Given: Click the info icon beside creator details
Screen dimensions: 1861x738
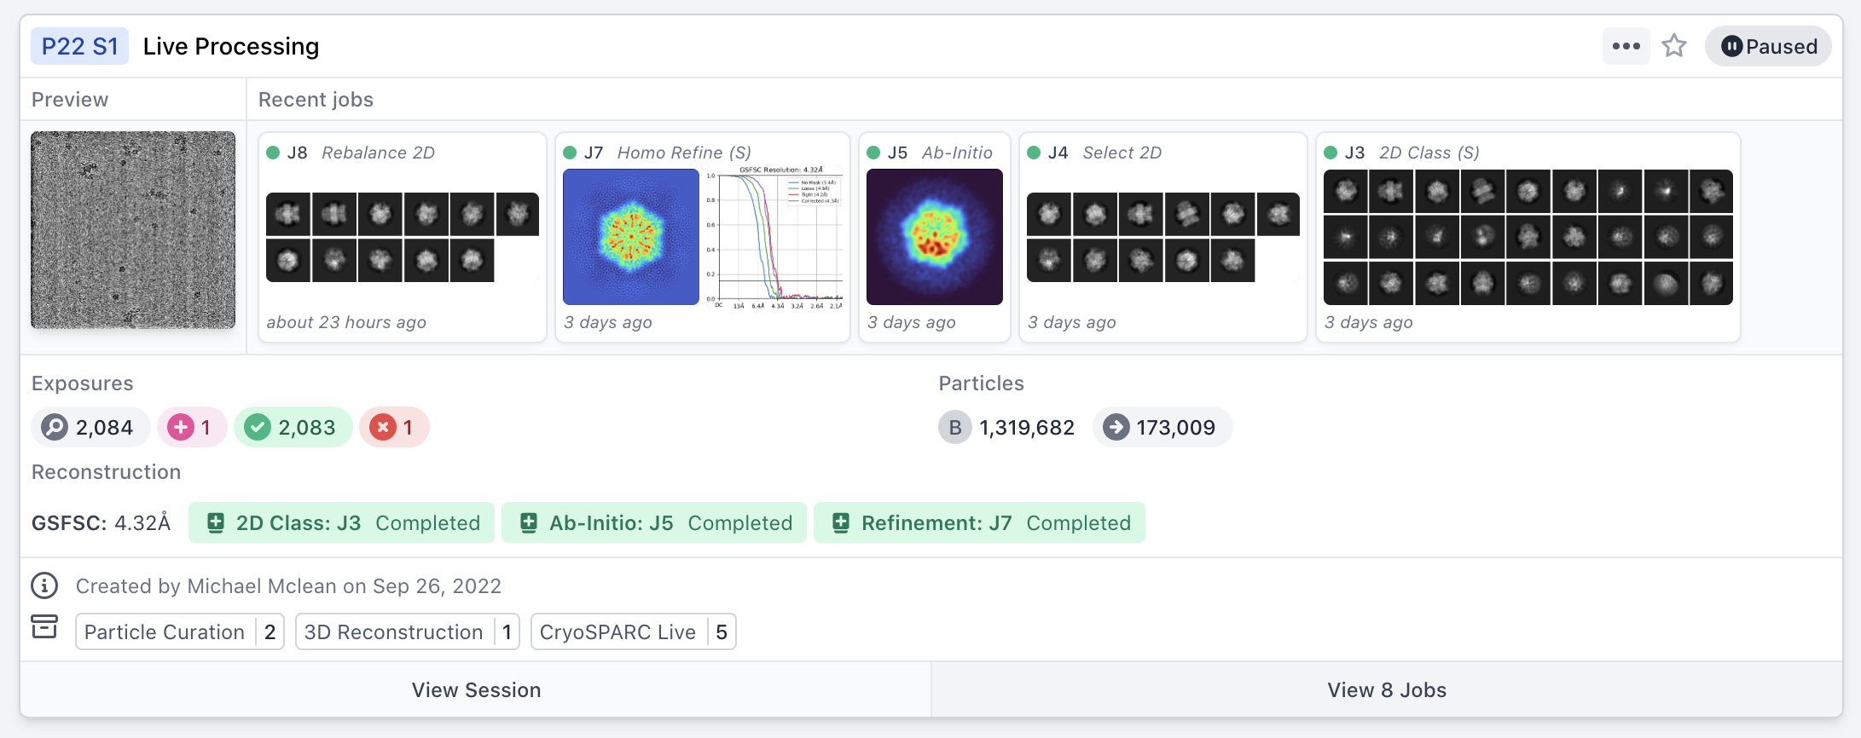Looking at the screenshot, I should (x=44, y=586).
